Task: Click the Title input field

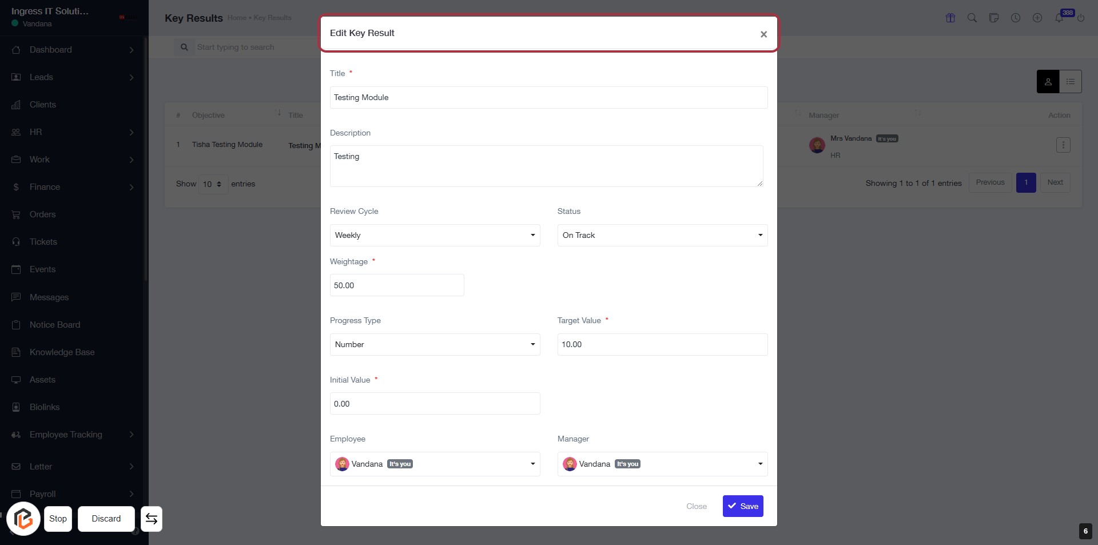Action: point(548,97)
